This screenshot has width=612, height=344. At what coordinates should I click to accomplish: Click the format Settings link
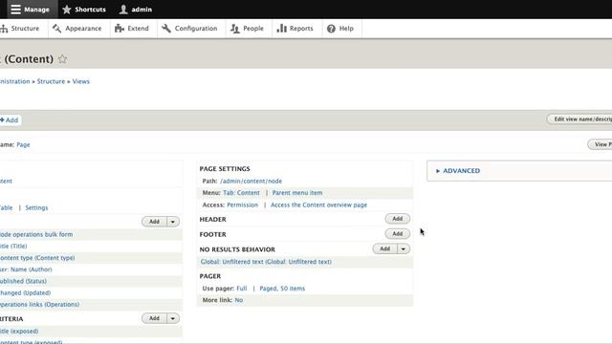[36, 208]
